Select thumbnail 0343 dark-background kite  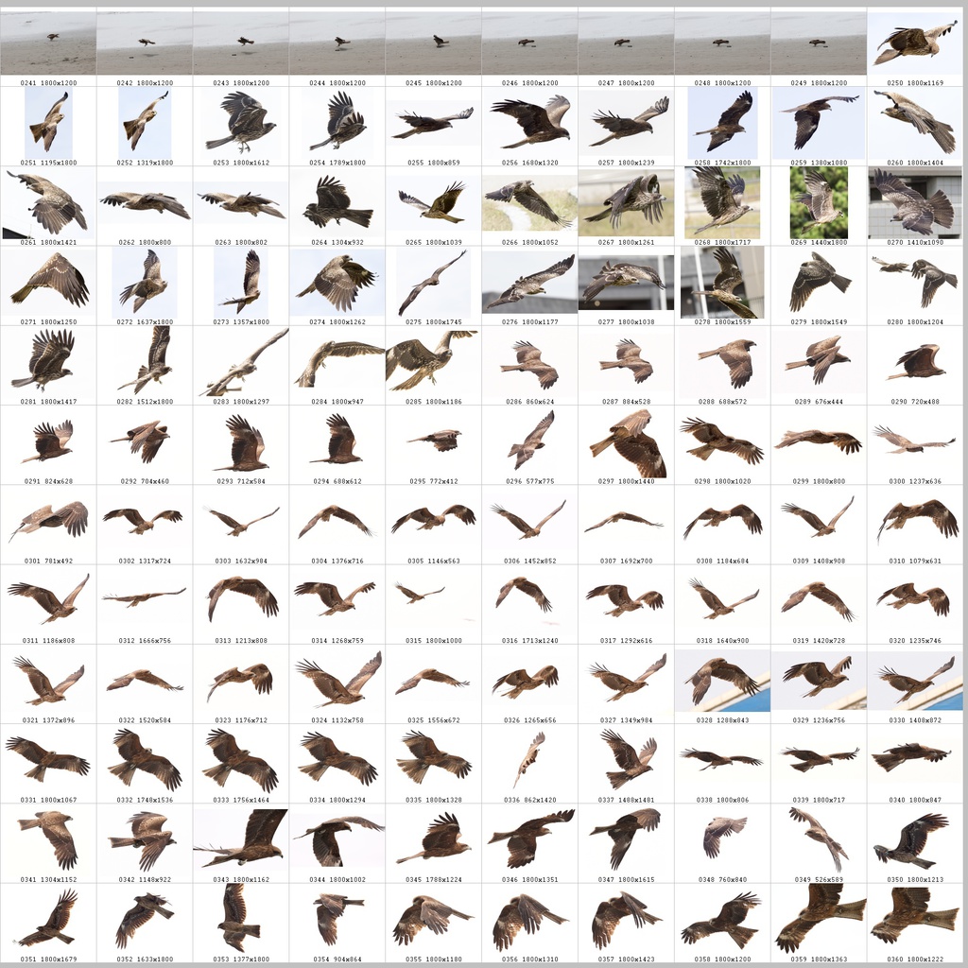(241, 839)
